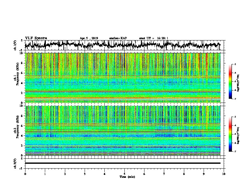
Task: Click the ch.2 spectrogram color scale bar
Action: coord(230,134)
